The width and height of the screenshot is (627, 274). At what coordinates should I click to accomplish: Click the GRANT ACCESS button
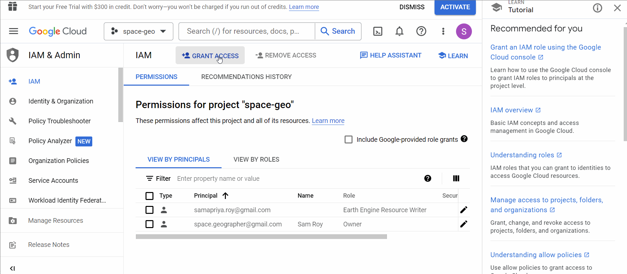210,56
